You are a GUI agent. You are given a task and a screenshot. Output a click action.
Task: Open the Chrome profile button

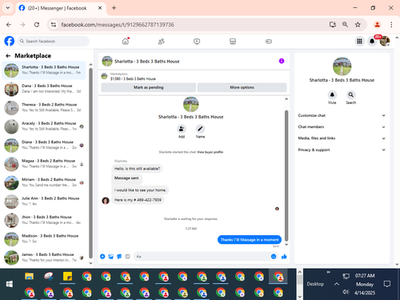[x=377, y=25]
